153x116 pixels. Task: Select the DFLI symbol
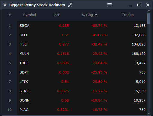pyautogui.click(x=23, y=35)
